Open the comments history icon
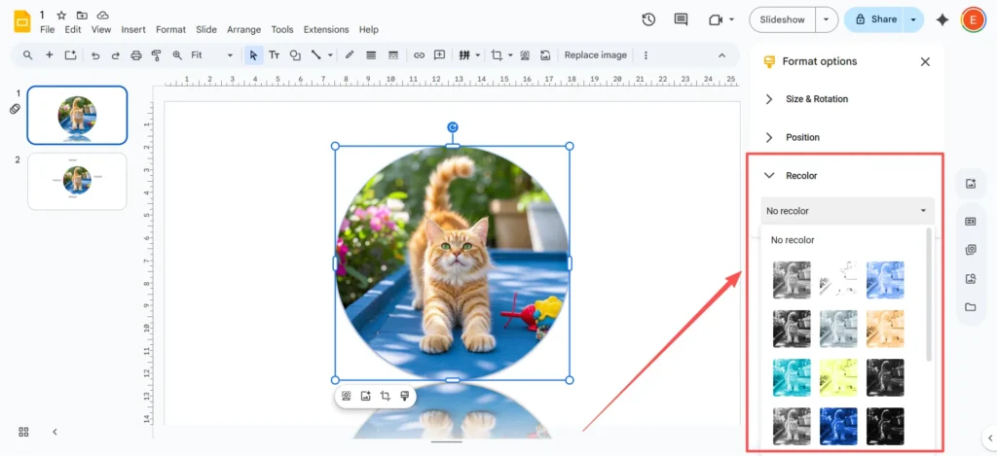This screenshot has width=997, height=456. coord(681,19)
